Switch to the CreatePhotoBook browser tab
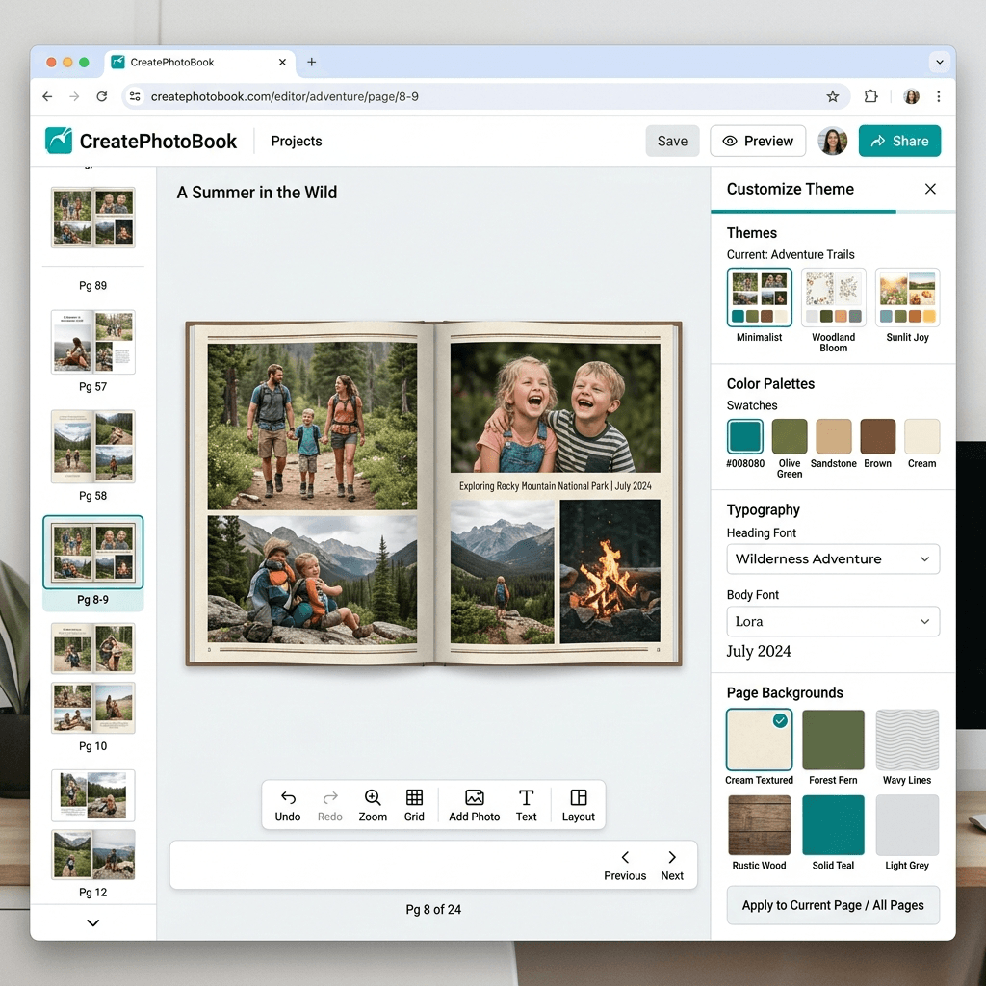Viewport: 986px width, 986px height. (193, 63)
